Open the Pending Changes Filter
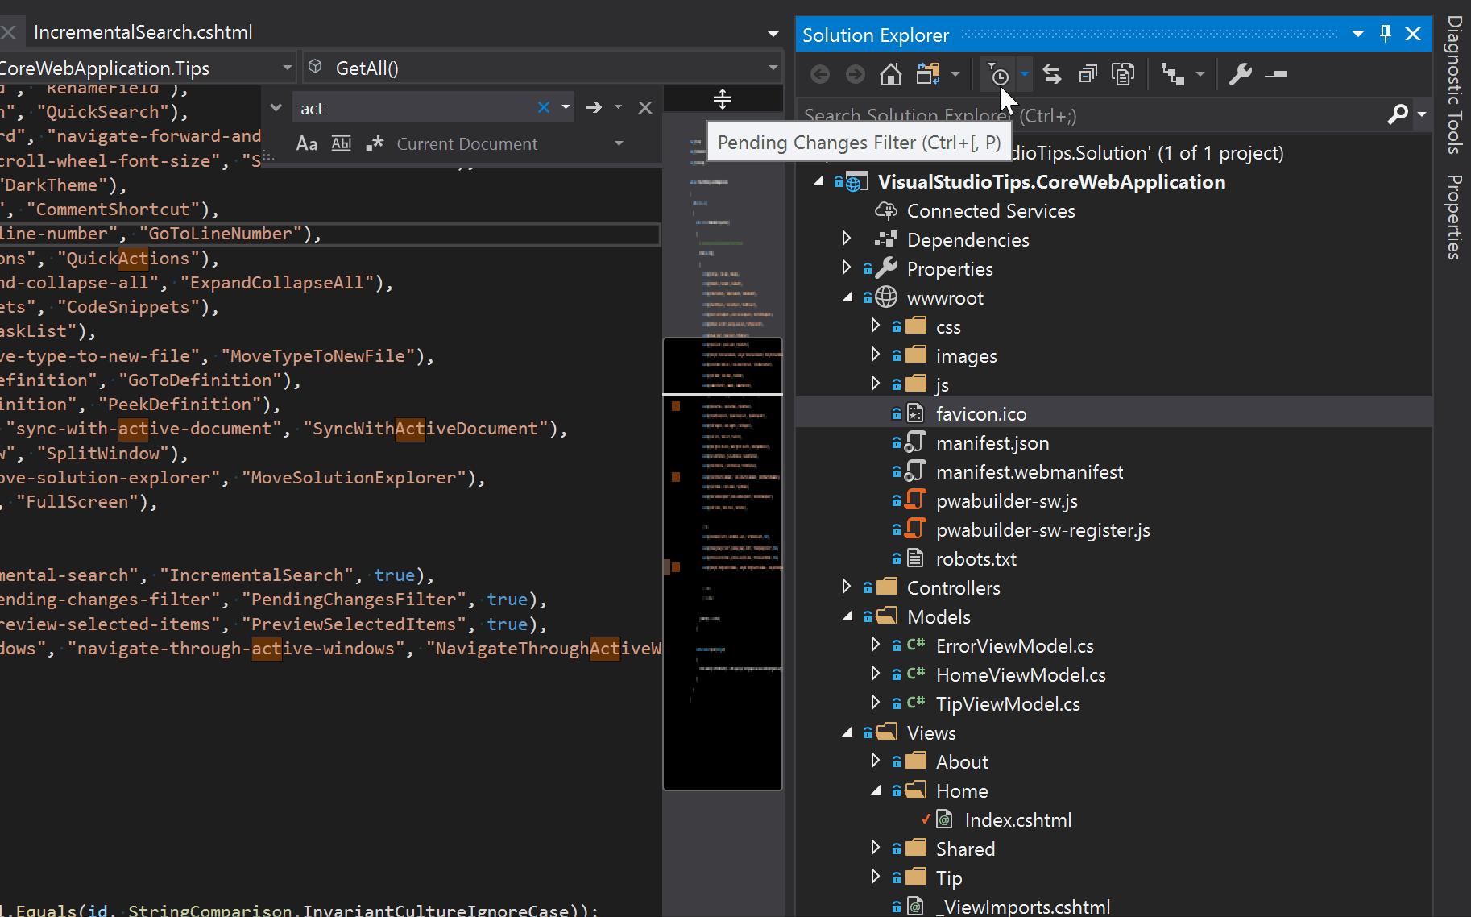1471x917 pixels. [999, 74]
